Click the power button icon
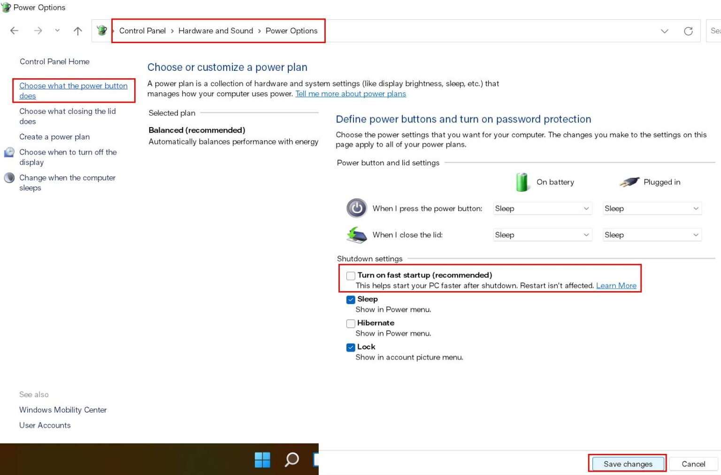This screenshot has width=721, height=475. click(357, 208)
